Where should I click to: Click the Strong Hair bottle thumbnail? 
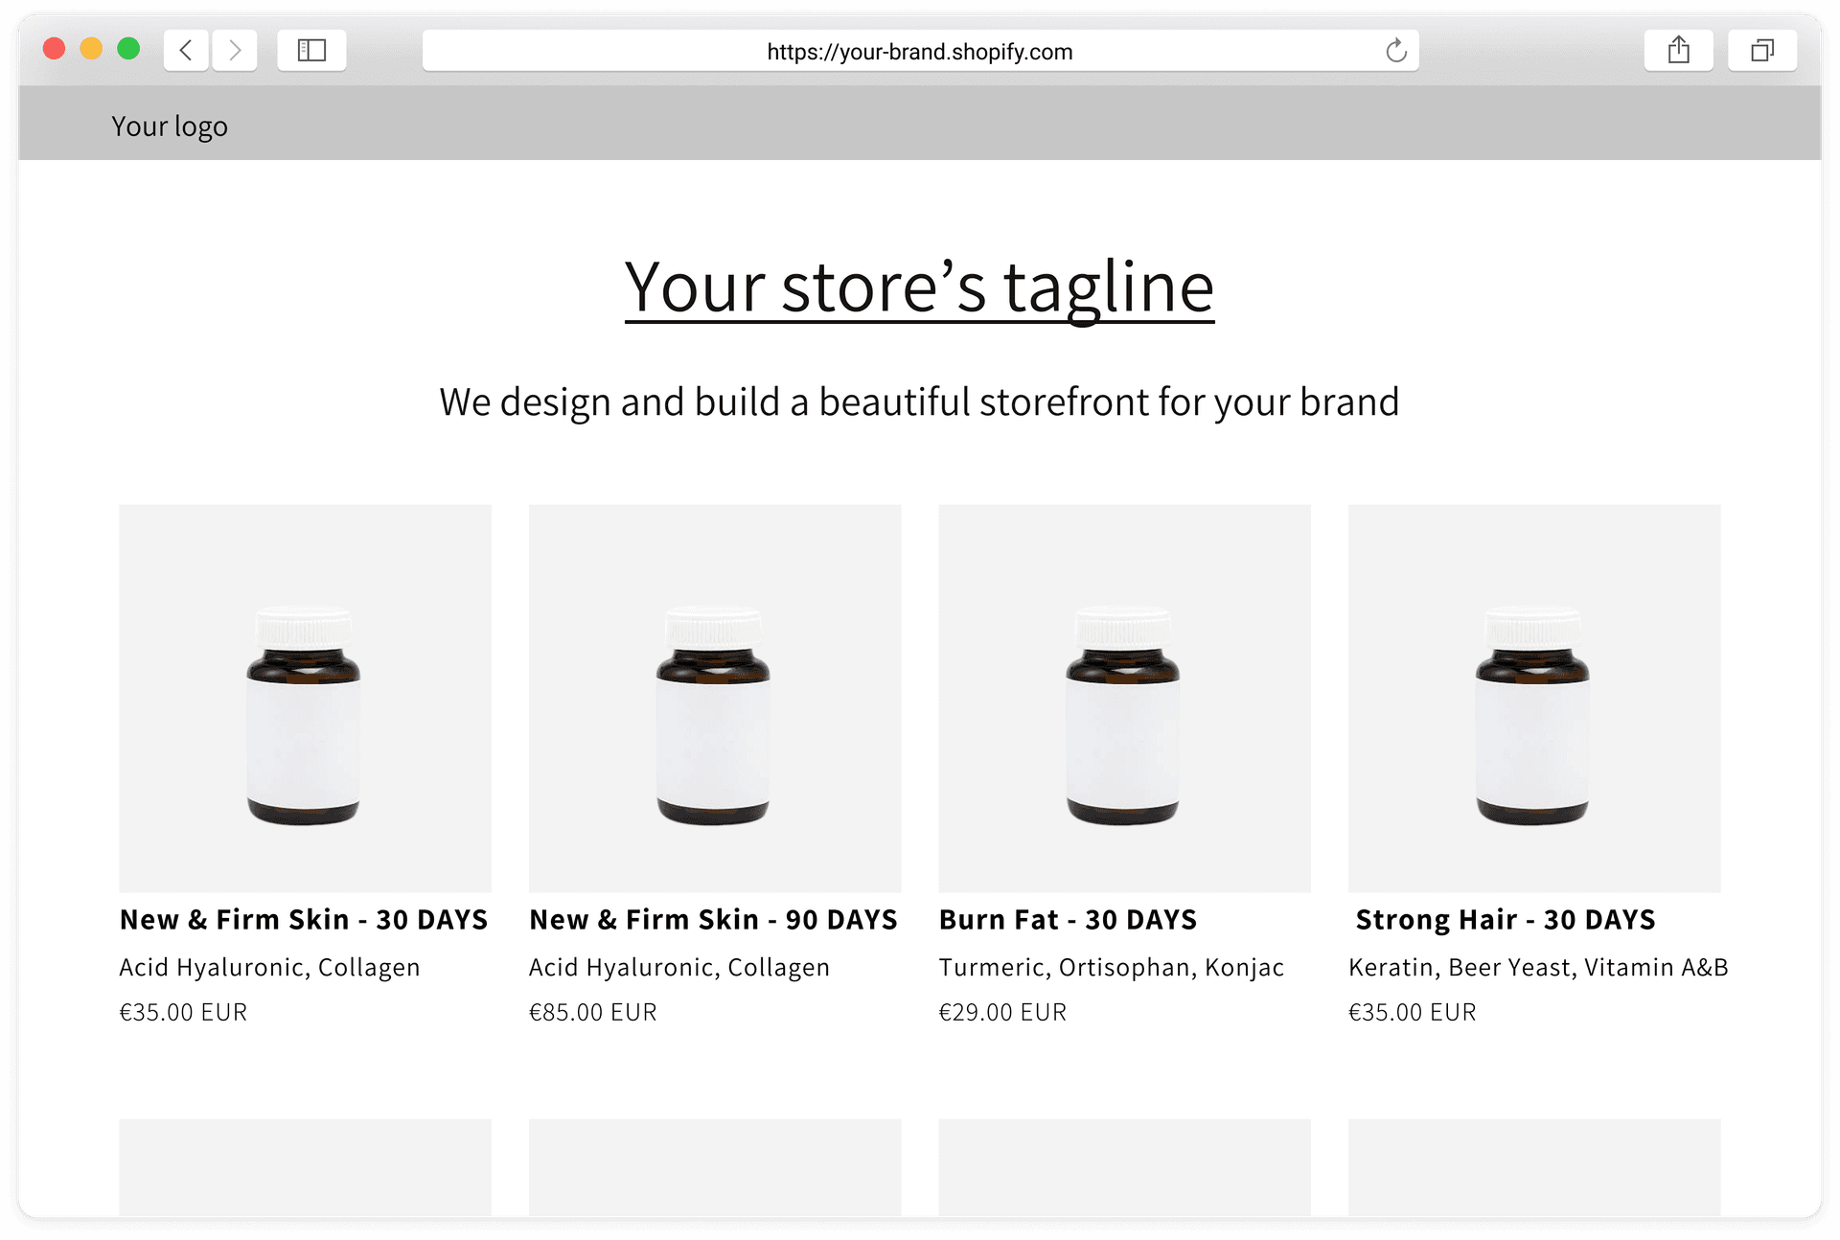(x=1533, y=697)
